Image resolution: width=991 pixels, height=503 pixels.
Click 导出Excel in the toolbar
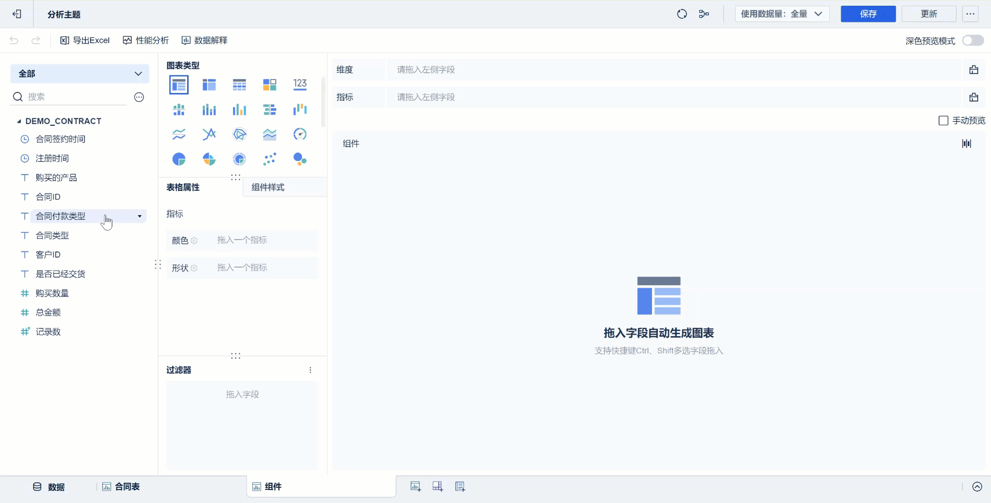click(x=85, y=41)
